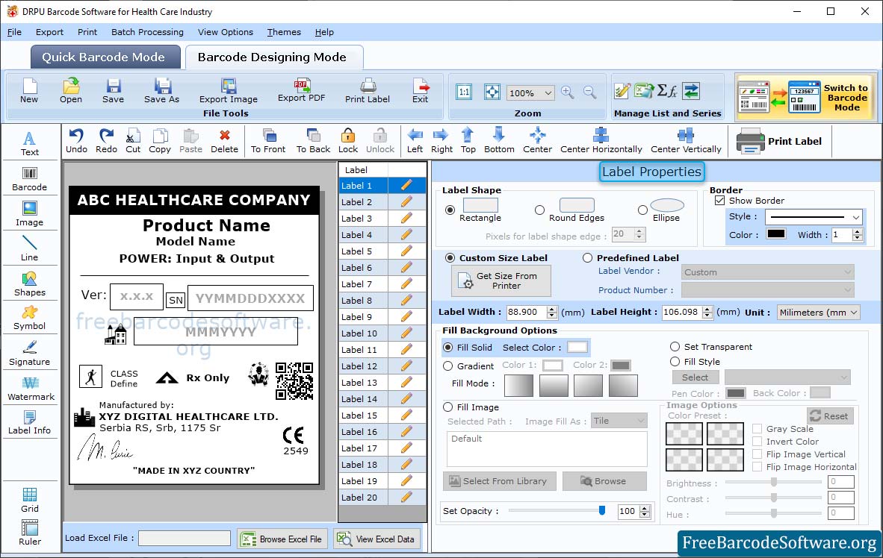Open zoom percentage dropdown

point(548,93)
